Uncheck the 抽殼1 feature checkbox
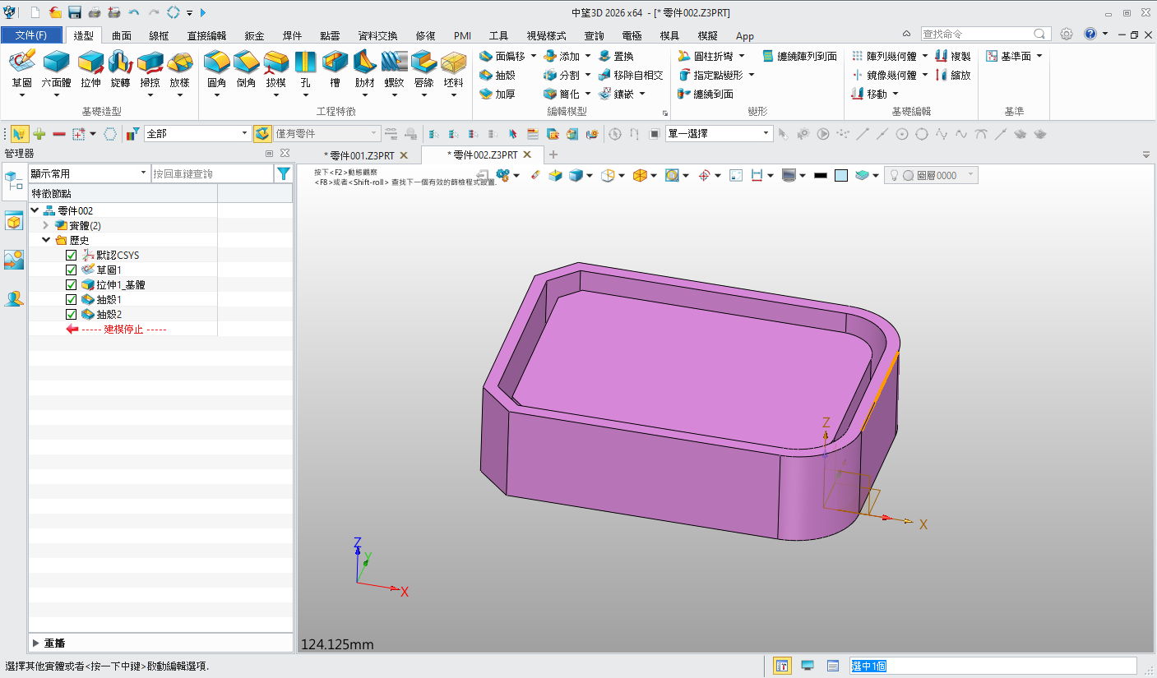The image size is (1157, 678). coord(71,299)
